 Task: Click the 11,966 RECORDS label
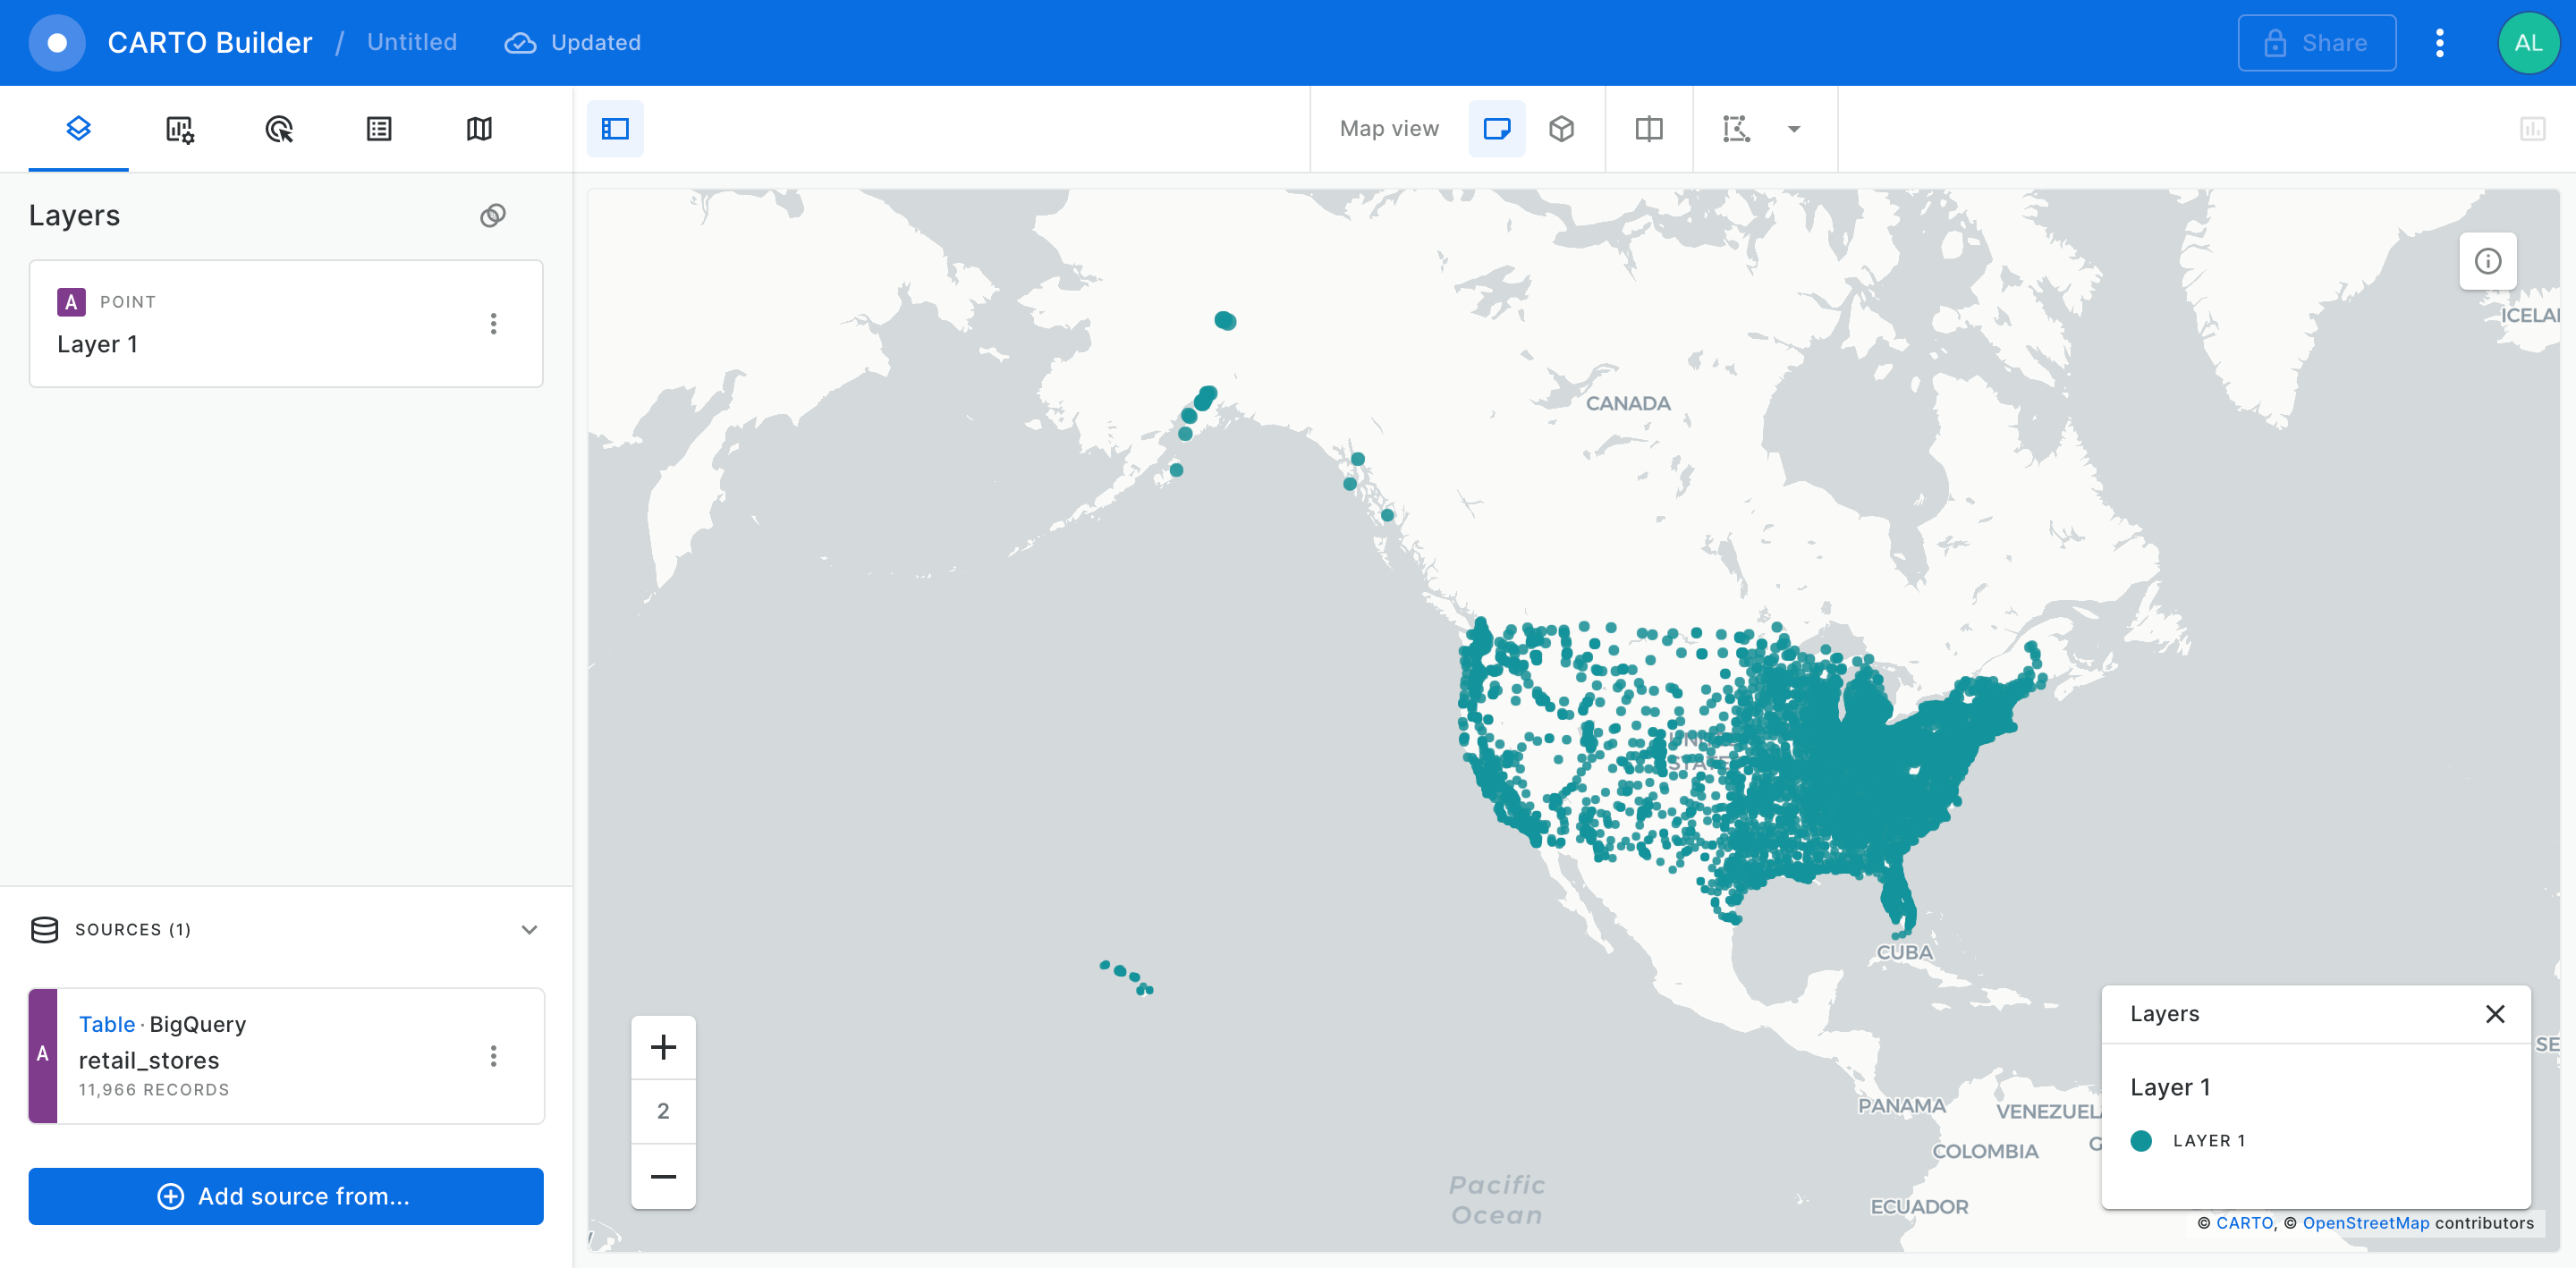click(154, 1089)
